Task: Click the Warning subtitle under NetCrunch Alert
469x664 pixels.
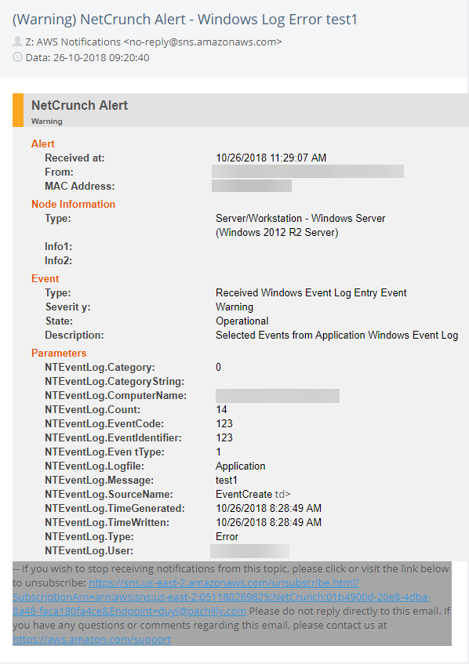Action: coord(46,121)
